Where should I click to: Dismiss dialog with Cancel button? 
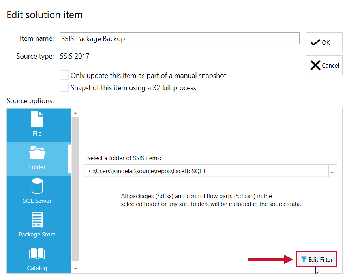[x=324, y=65]
